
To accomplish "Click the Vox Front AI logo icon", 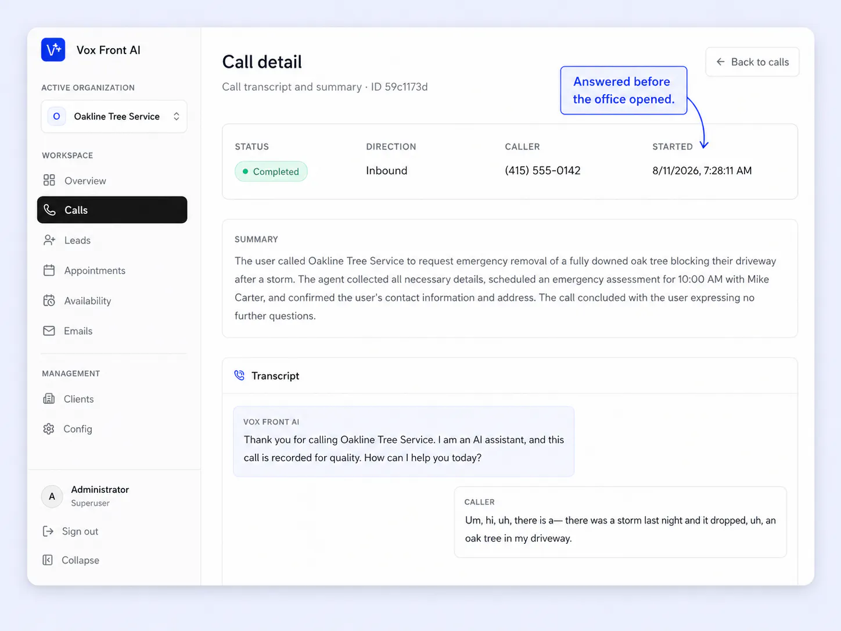I will tap(53, 50).
